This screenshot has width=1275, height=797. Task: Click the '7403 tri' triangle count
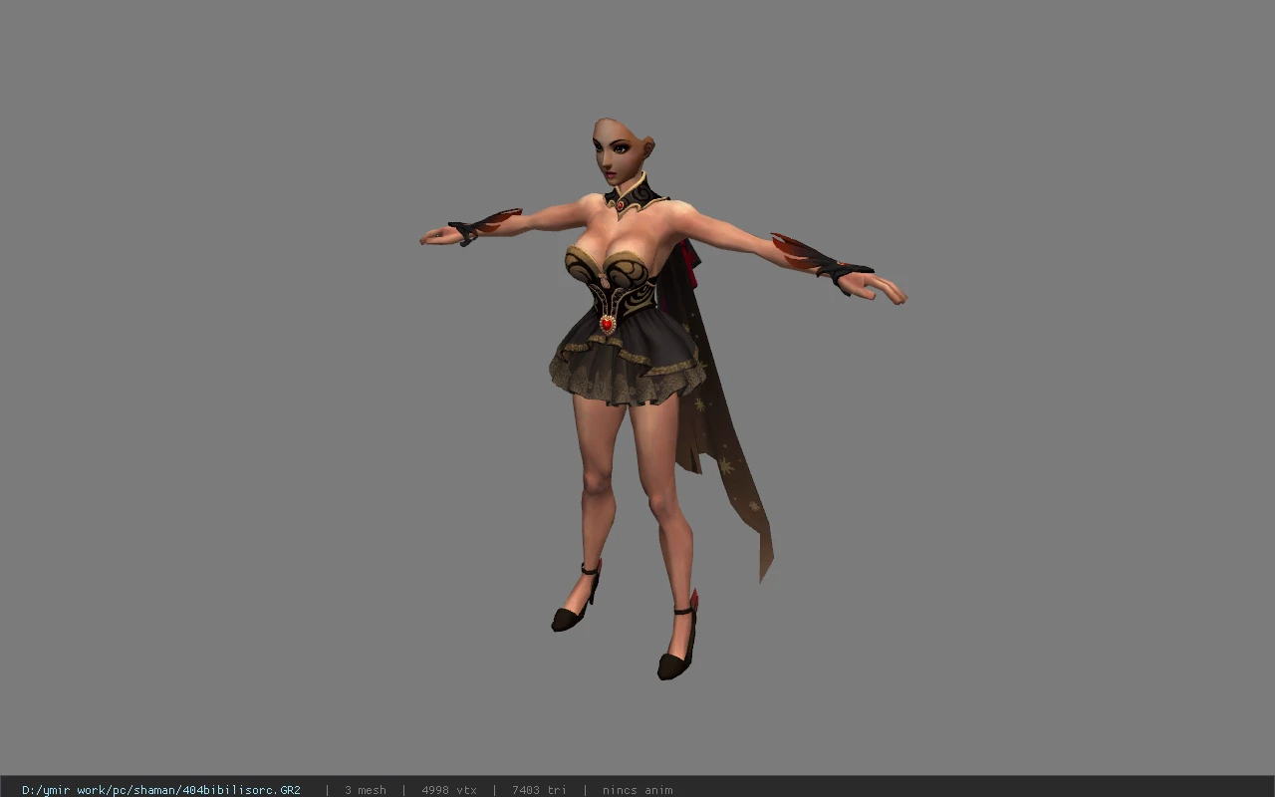(539, 790)
